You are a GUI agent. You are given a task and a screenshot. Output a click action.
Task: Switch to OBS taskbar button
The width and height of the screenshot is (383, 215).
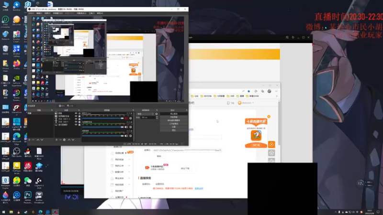[x=55, y=212]
